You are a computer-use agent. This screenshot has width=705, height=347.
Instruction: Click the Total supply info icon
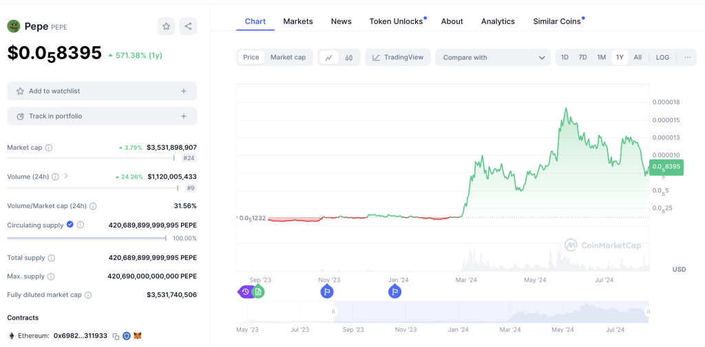click(51, 258)
